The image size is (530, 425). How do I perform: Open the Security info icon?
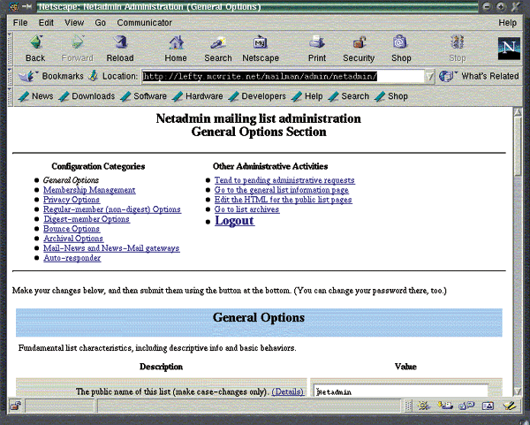point(359,48)
